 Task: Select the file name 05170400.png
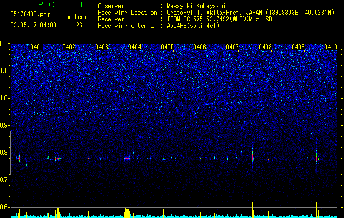point(30,14)
